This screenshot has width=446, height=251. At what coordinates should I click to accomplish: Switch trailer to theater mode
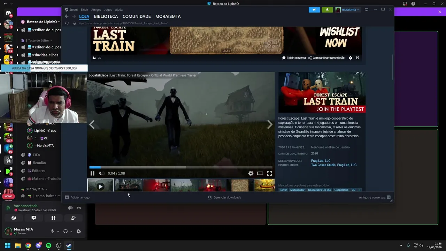click(x=260, y=173)
